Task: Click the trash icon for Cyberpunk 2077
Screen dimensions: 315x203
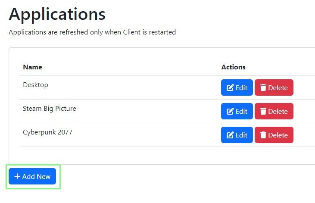Action: pos(263,135)
